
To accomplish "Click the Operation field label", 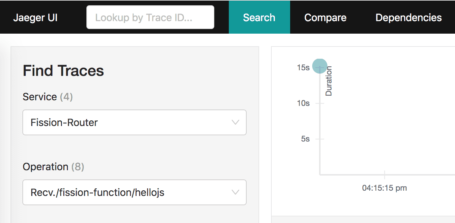I will [45, 167].
